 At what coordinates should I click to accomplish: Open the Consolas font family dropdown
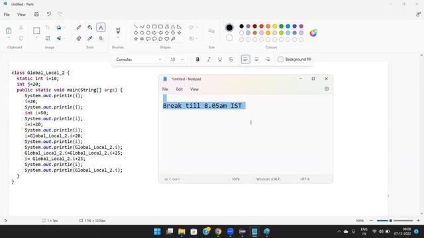[138, 59]
